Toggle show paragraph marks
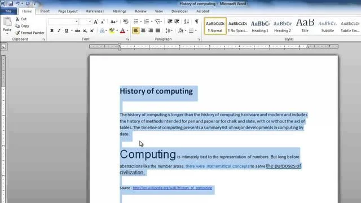361x203 pixels. pyautogui.click(x=197, y=21)
